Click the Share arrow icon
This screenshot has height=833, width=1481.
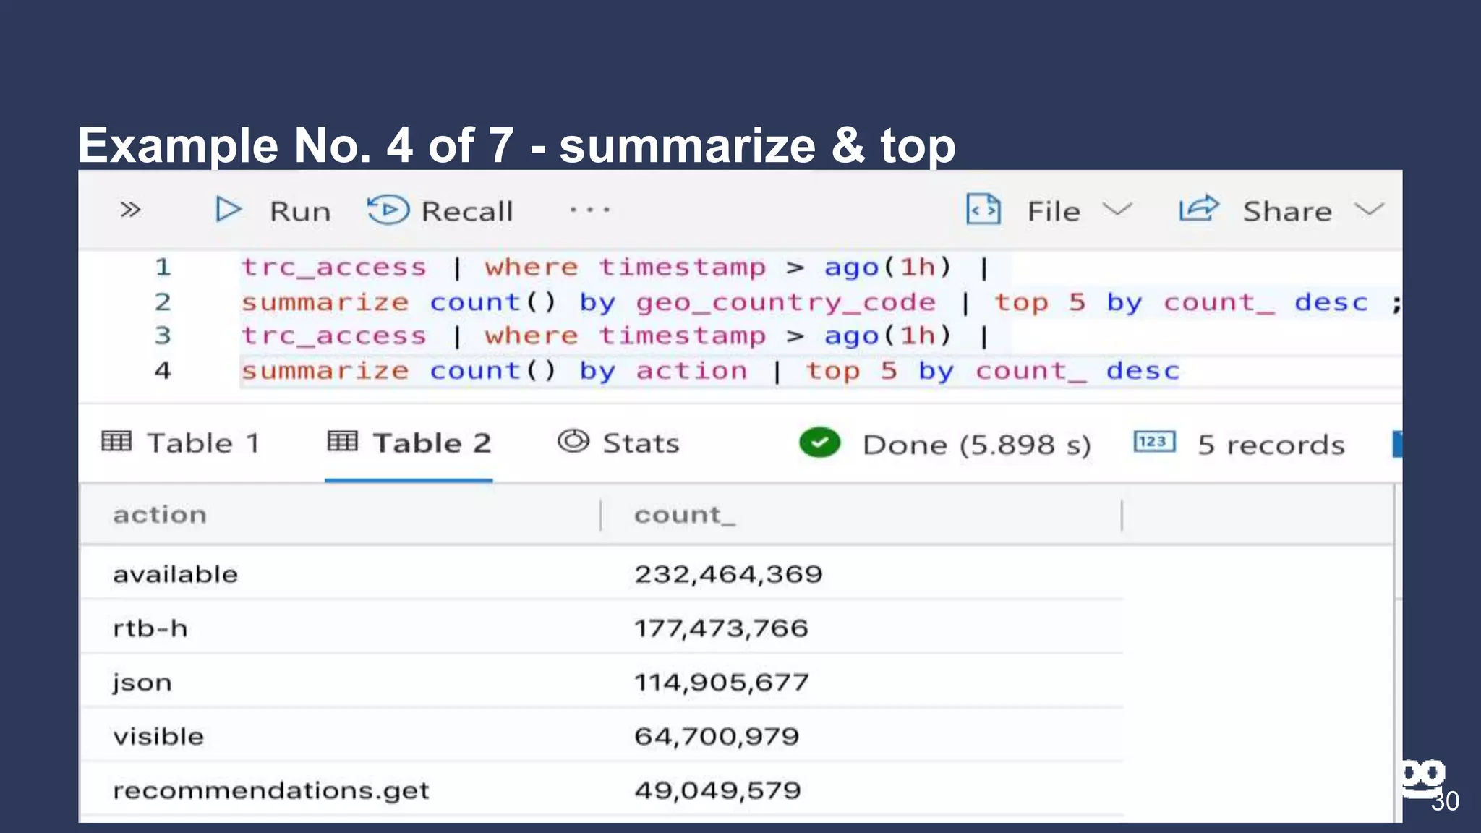pyautogui.click(x=1199, y=209)
